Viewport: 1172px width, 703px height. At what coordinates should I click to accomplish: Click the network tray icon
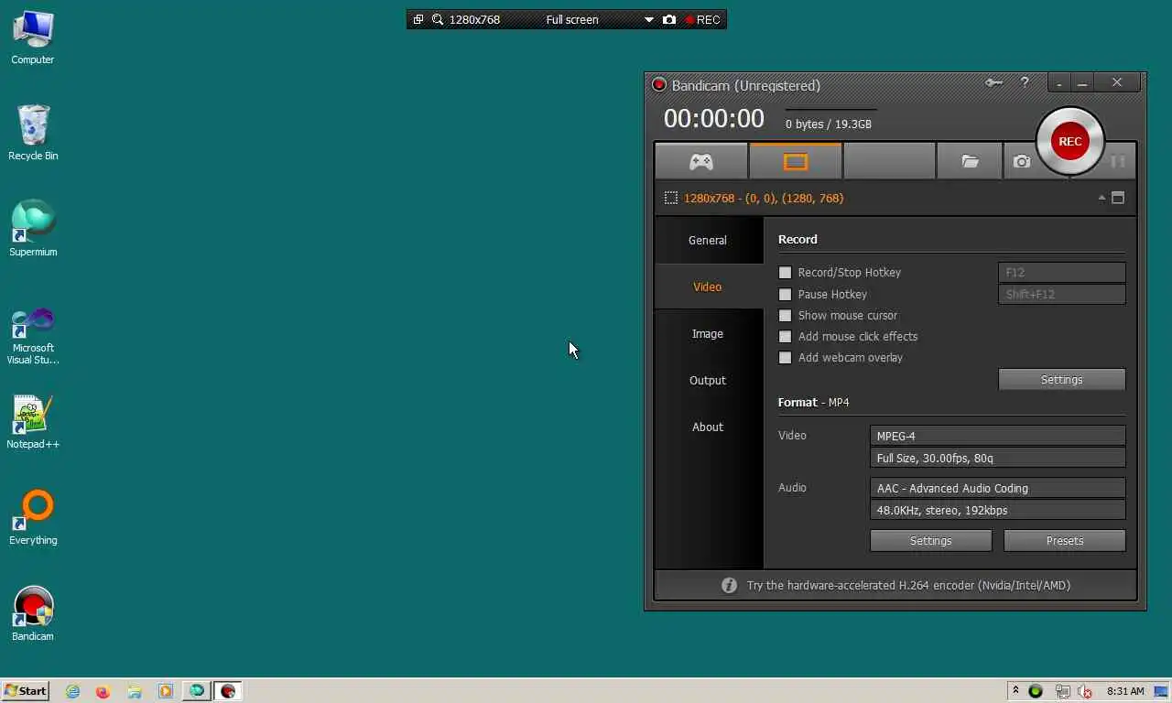(x=1062, y=691)
